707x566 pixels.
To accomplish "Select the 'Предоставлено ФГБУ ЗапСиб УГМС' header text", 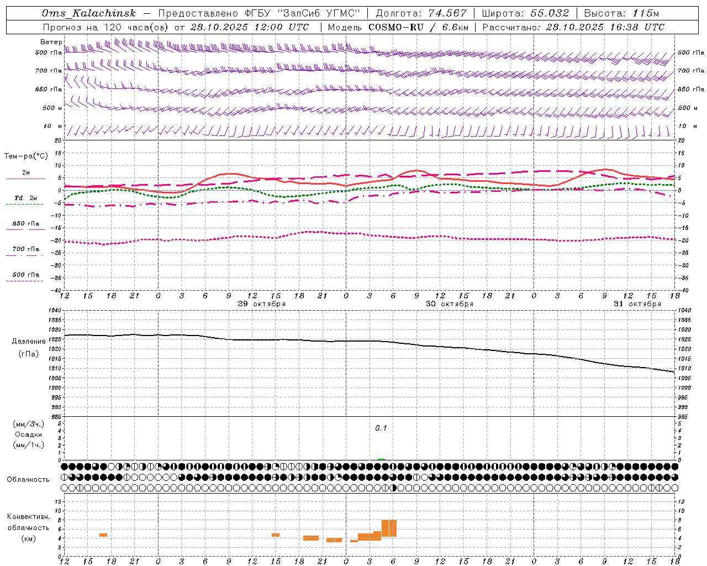I will (x=259, y=13).
